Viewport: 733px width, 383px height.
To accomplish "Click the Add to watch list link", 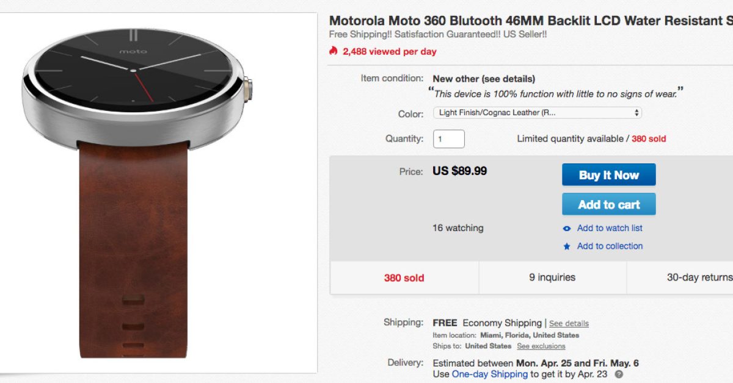I will [610, 228].
